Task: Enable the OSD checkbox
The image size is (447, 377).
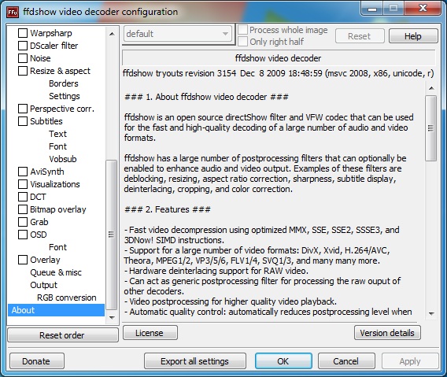Action: 23,235
